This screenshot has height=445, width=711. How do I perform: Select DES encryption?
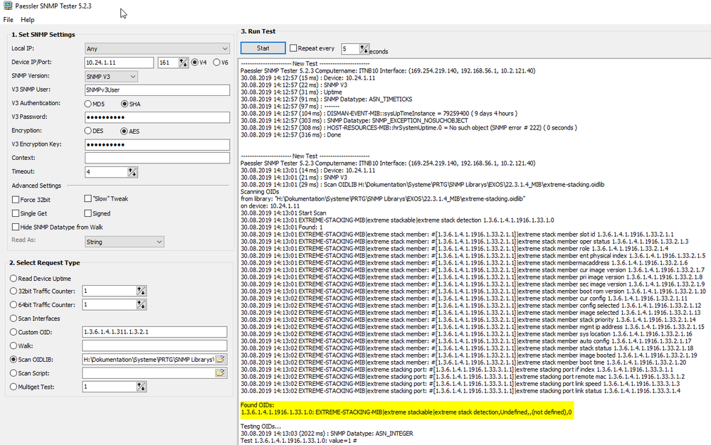(x=88, y=131)
